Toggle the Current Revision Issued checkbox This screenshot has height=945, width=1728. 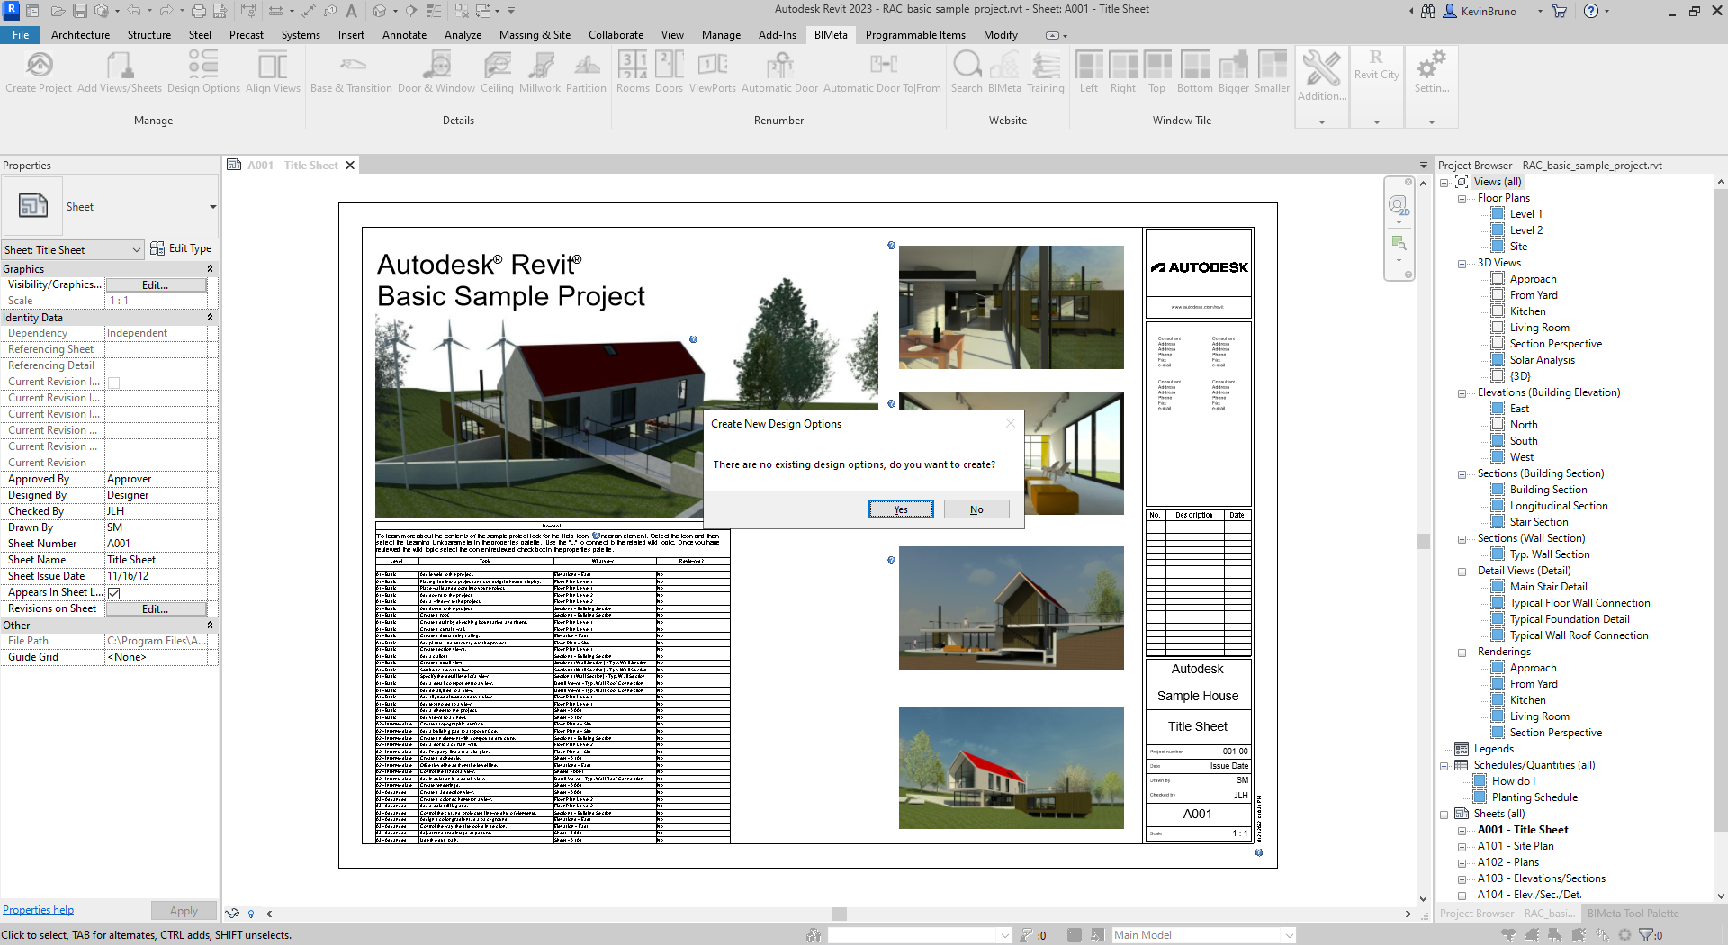(114, 382)
